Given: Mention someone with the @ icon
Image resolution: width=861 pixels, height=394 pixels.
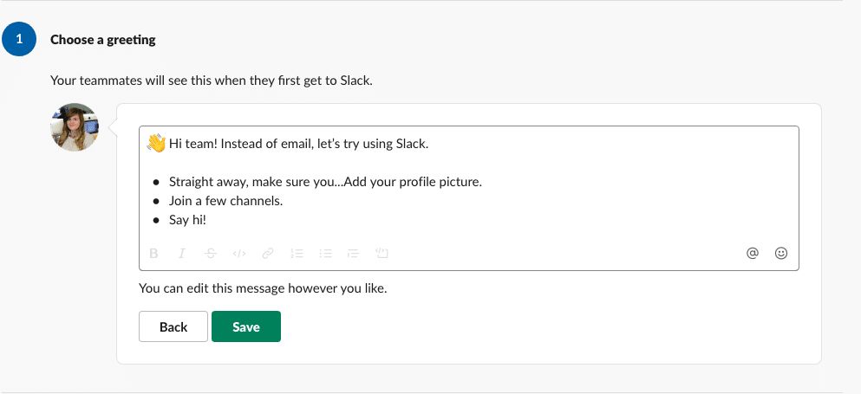Looking at the screenshot, I should click(753, 253).
